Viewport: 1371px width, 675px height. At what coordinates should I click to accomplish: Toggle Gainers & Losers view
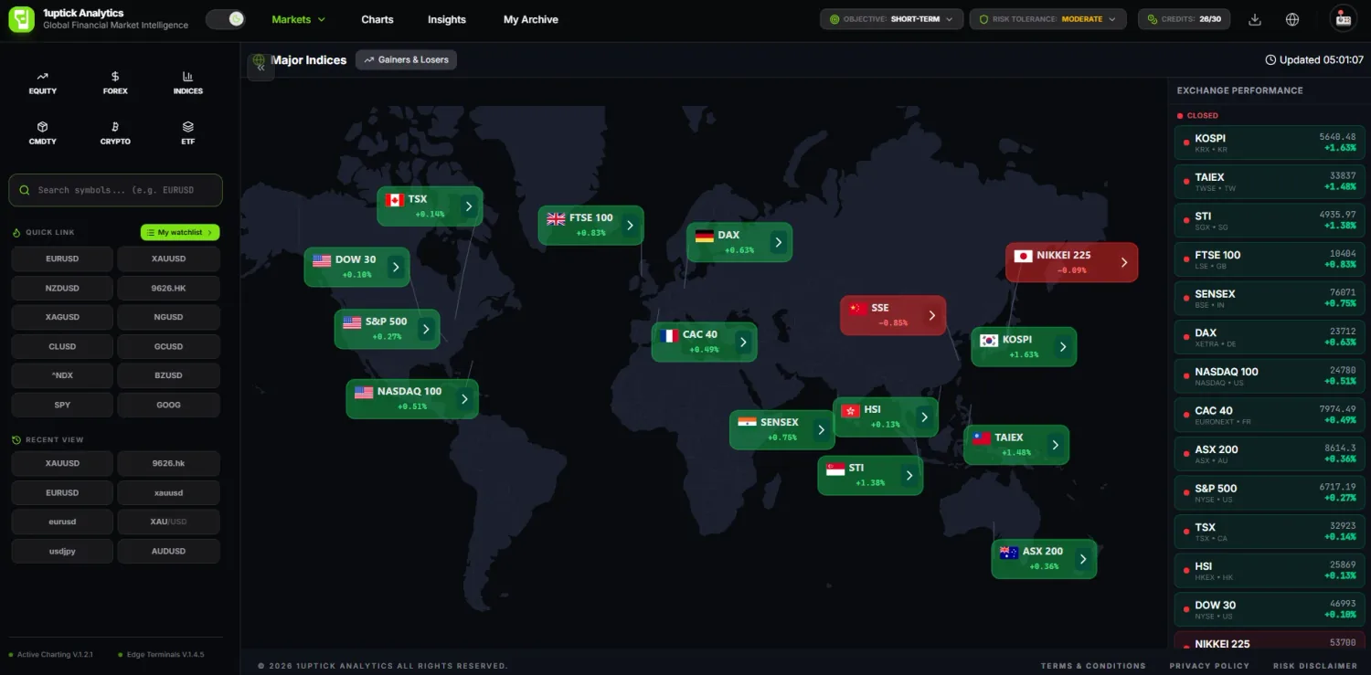click(407, 59)
